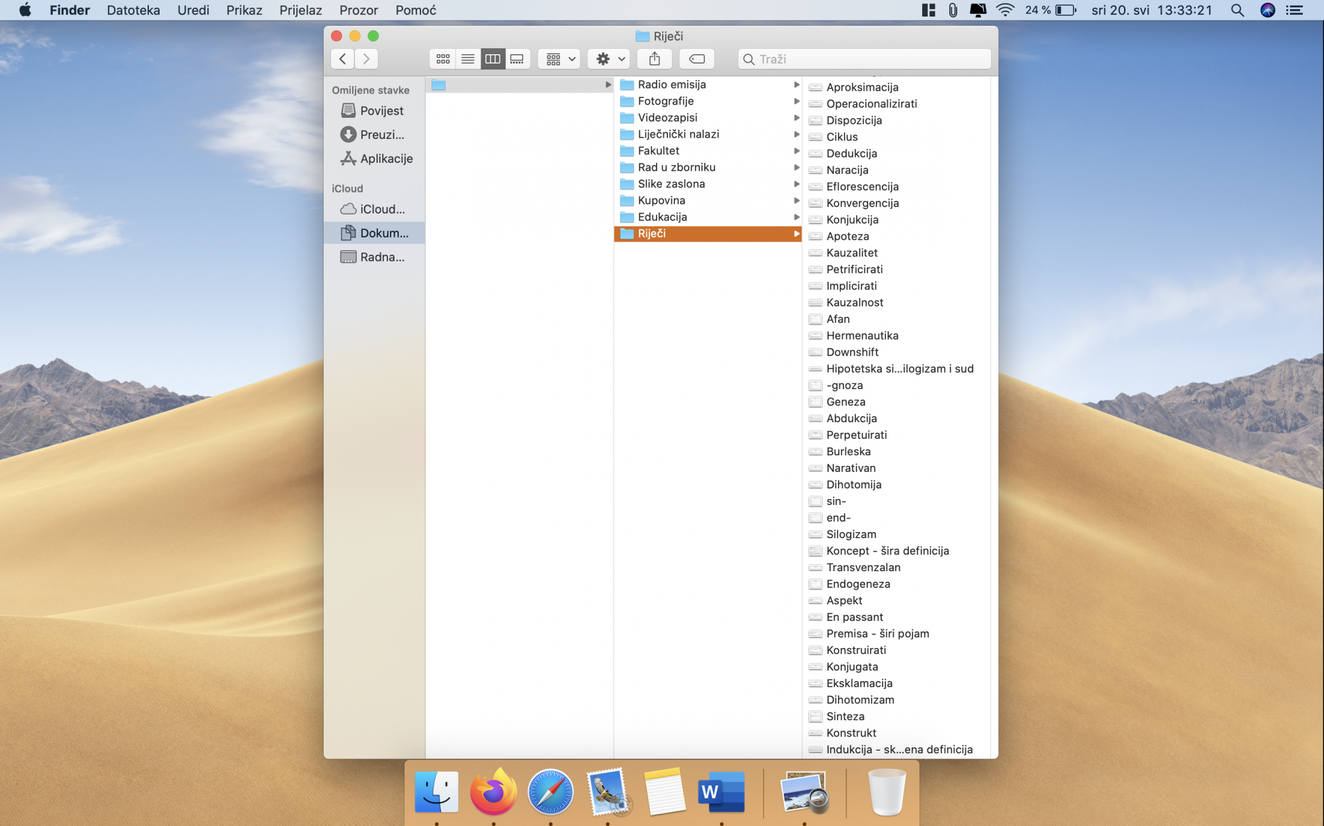Open the Action gear dropdown menu
Viewport: 1324px width, 826px height.
[x=609, y=59]
